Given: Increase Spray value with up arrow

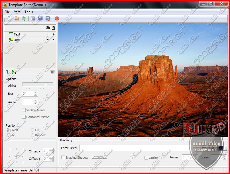Looking at the screenshot, I should [x=224, y=156].
